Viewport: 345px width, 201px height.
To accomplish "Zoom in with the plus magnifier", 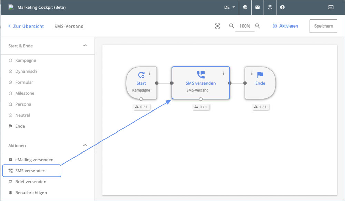I will tap(258, 26).
